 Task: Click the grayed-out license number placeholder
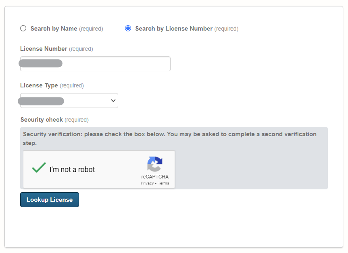[40, 63]
